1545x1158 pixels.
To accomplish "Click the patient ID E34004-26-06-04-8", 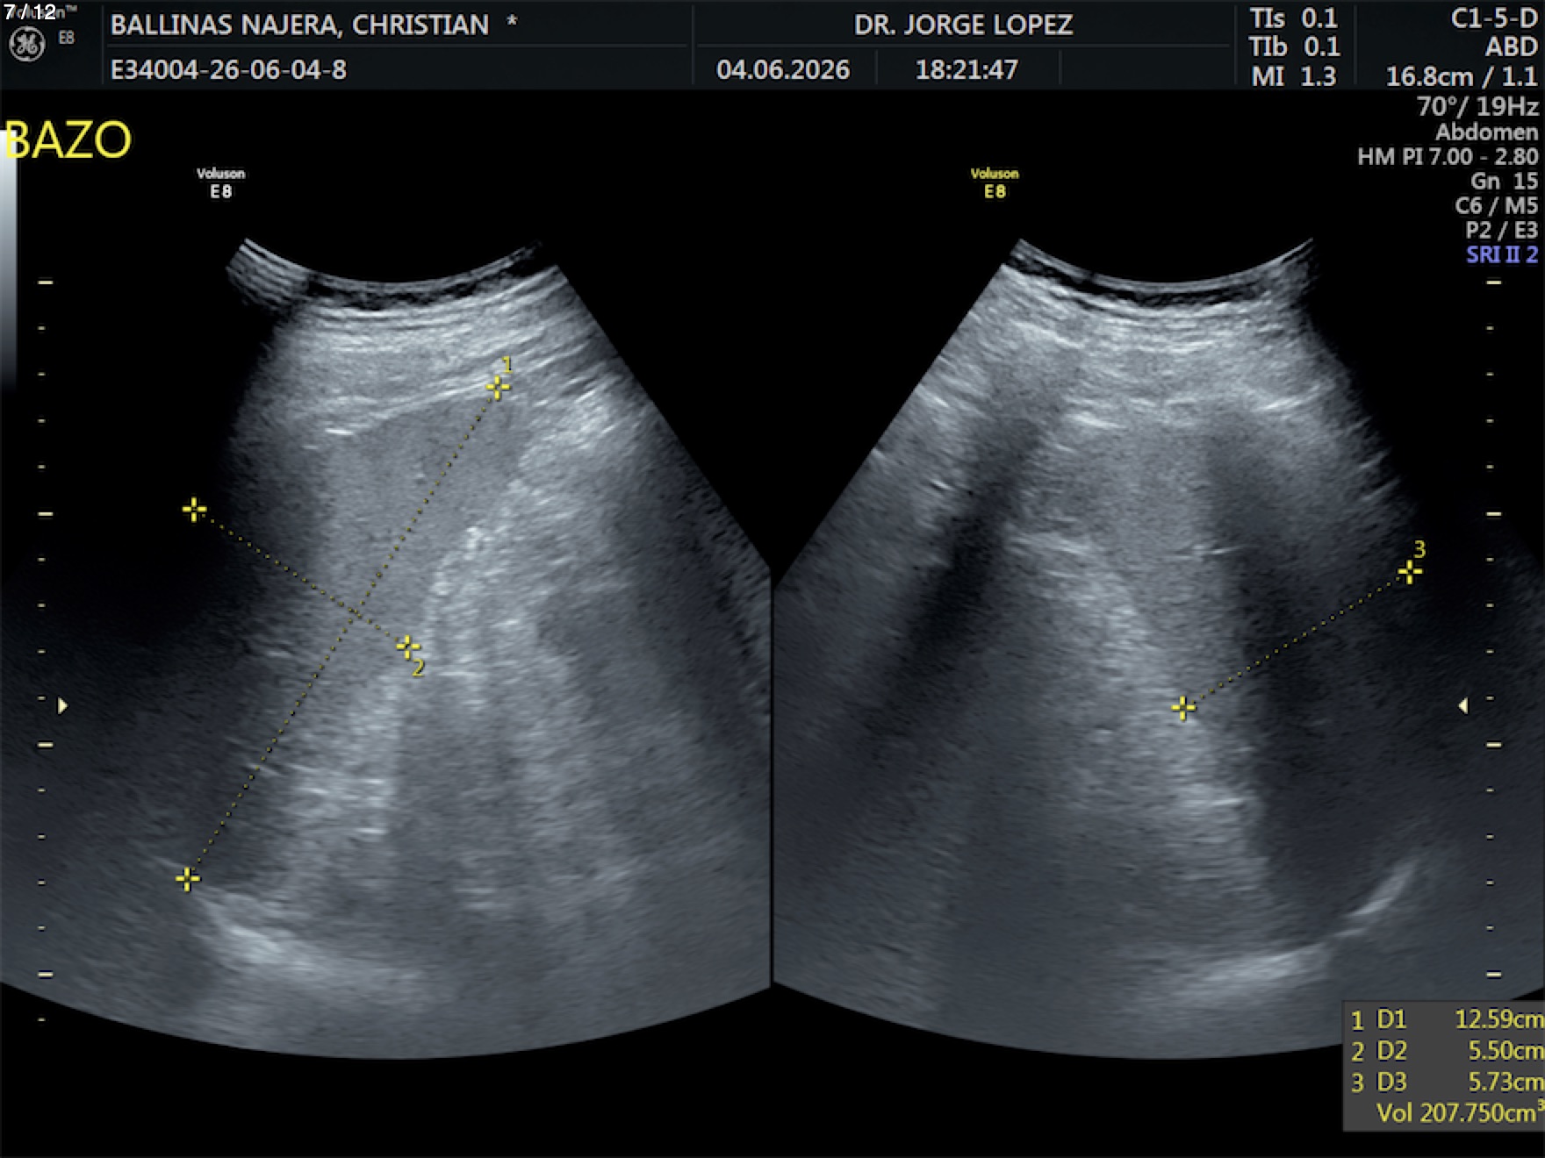I will [228, 70].
